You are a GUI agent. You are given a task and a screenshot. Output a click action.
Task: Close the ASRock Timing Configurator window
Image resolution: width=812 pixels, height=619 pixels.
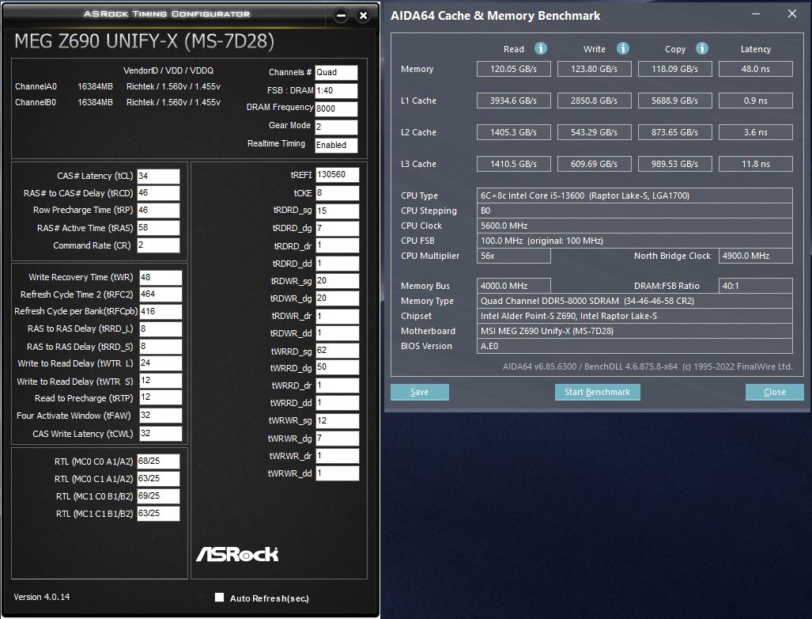click(364, 16)
